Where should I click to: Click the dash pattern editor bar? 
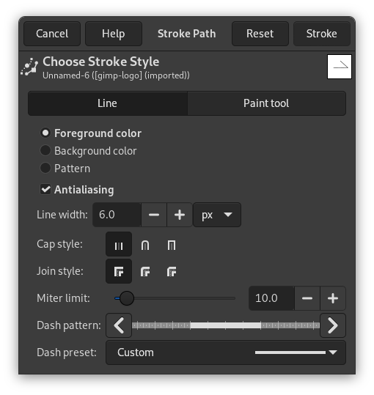[x=226, y=325]
